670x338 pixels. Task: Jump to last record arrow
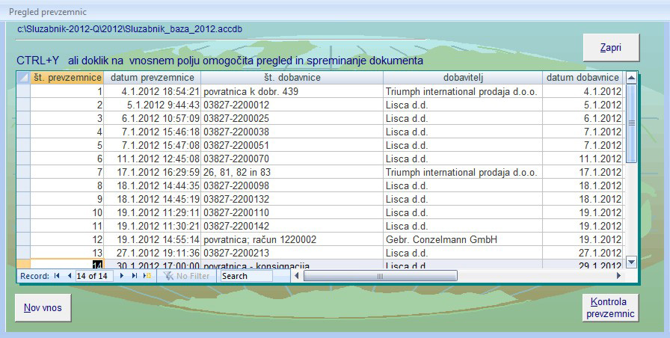coord(135,276)
